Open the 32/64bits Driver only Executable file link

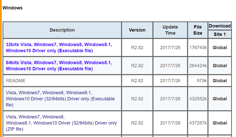tap(60, 99)
